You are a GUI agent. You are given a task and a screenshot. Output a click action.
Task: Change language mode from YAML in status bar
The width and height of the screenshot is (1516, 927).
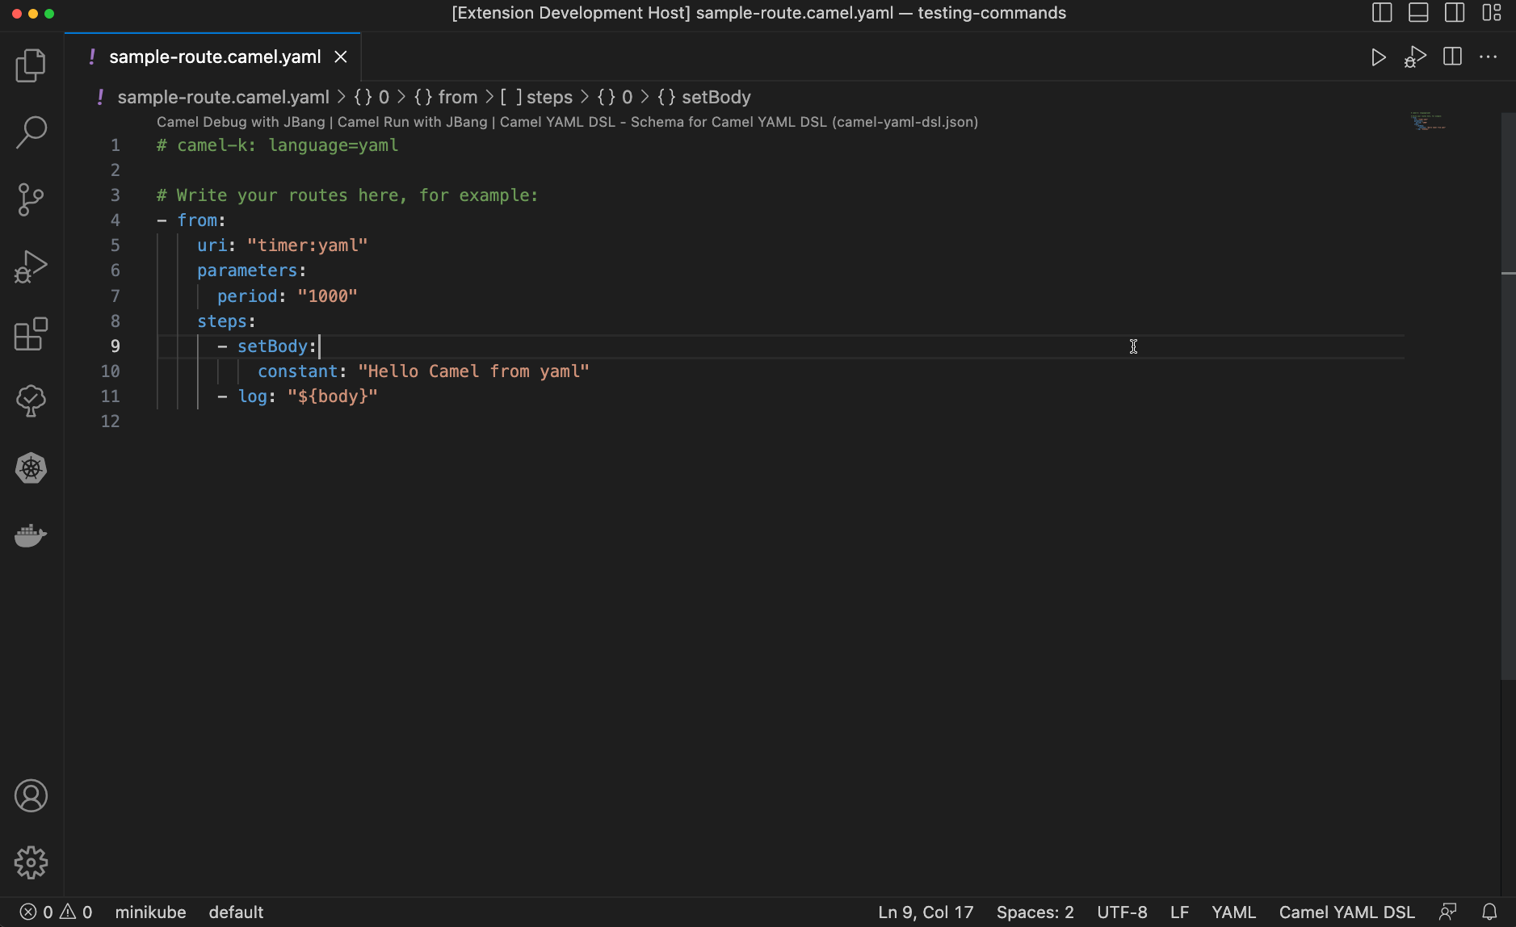1234,912
